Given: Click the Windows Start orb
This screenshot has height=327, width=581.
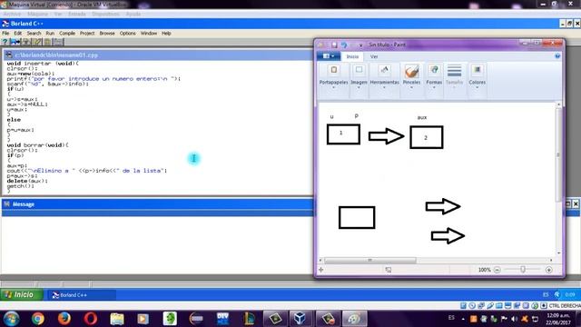Looking at the screenshot, I should pos(12,319).
